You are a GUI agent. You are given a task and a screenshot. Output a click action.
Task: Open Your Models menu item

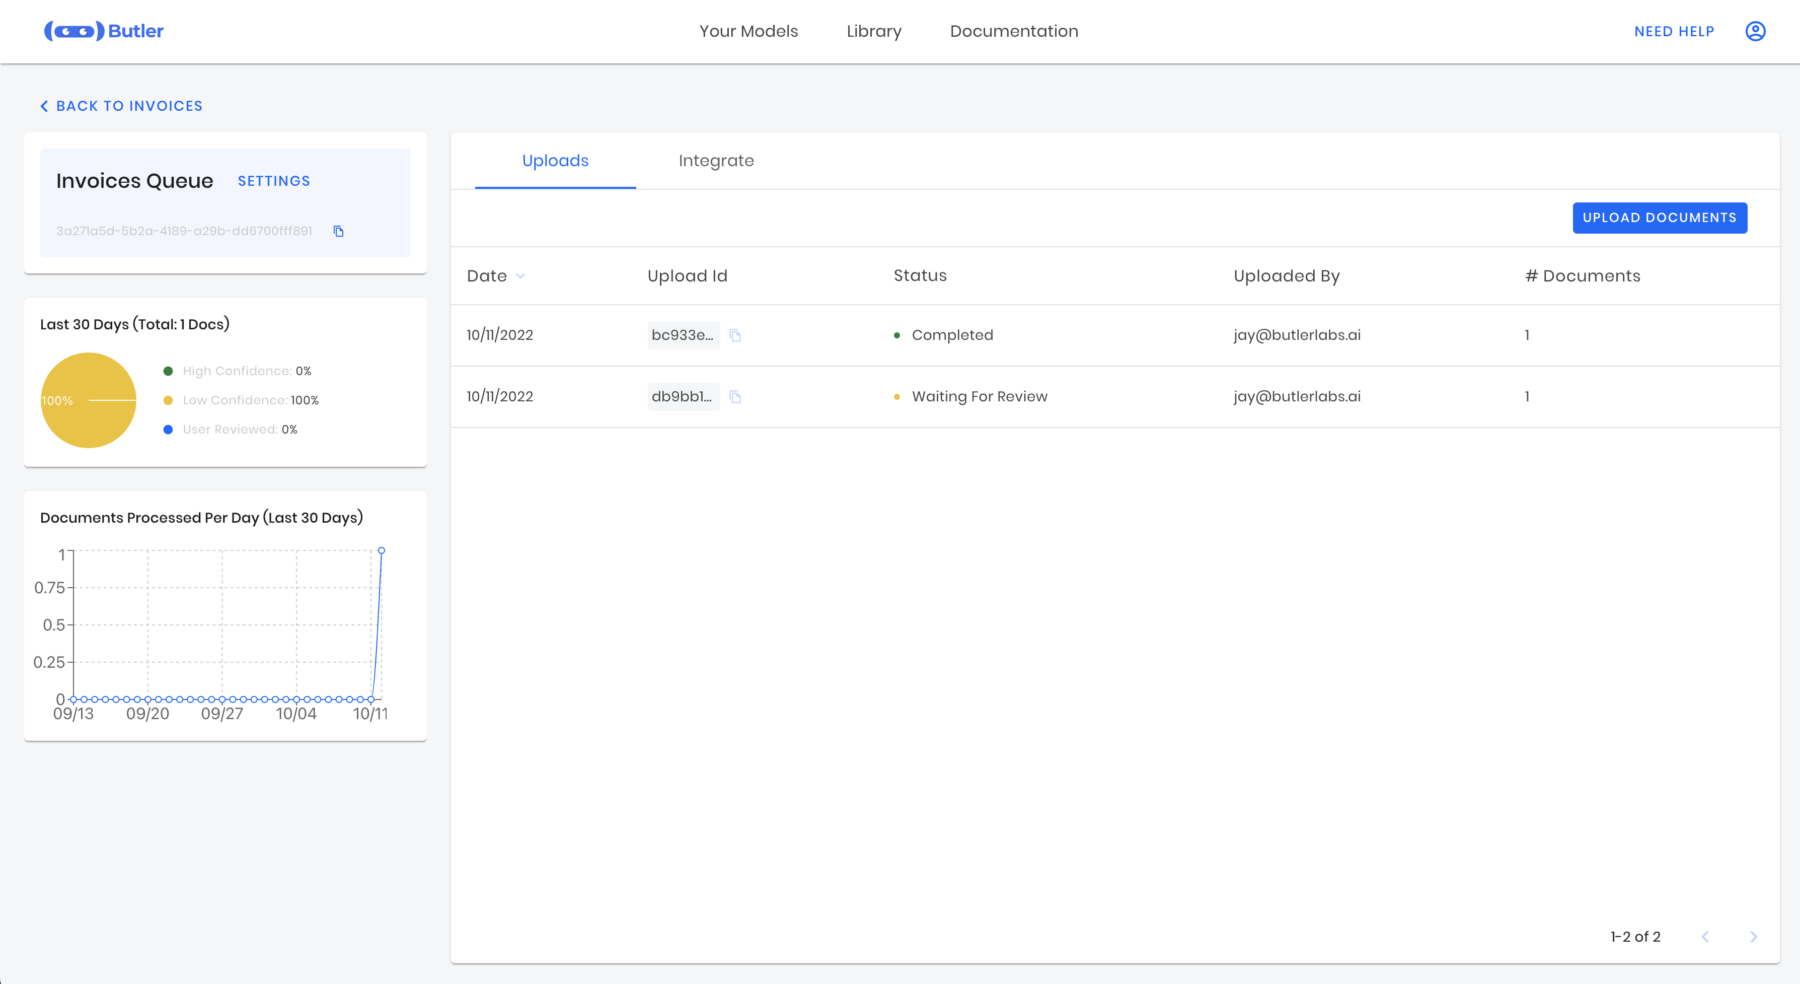click(x=748, y=31)
